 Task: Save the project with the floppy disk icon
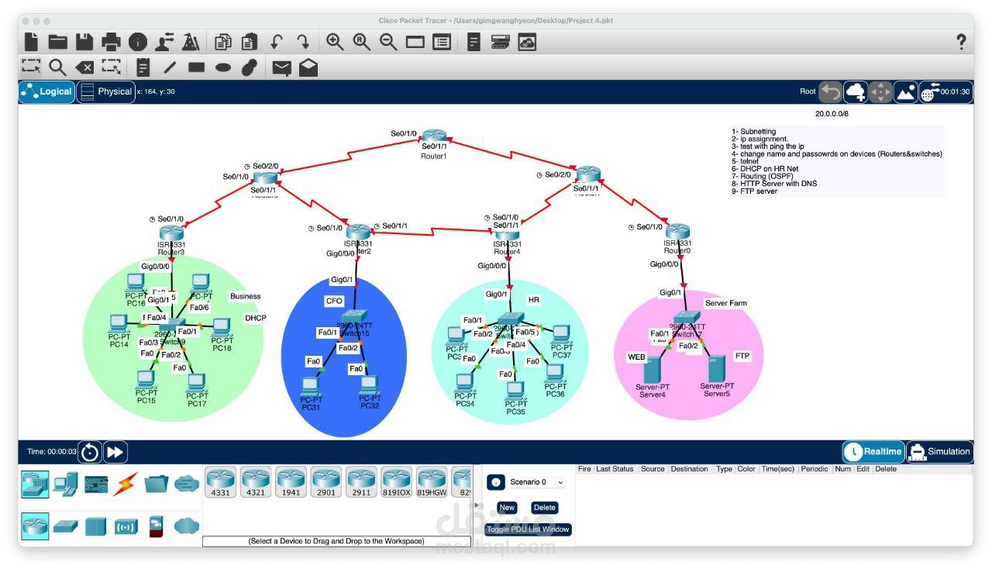[84, 42]
